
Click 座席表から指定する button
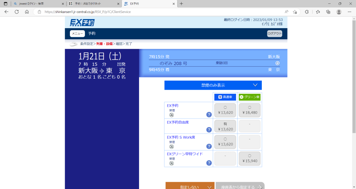coord(240,187)
